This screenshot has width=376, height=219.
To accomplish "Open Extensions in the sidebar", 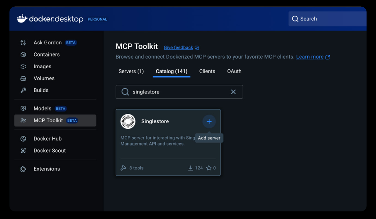I will click(x=55, y=169).
